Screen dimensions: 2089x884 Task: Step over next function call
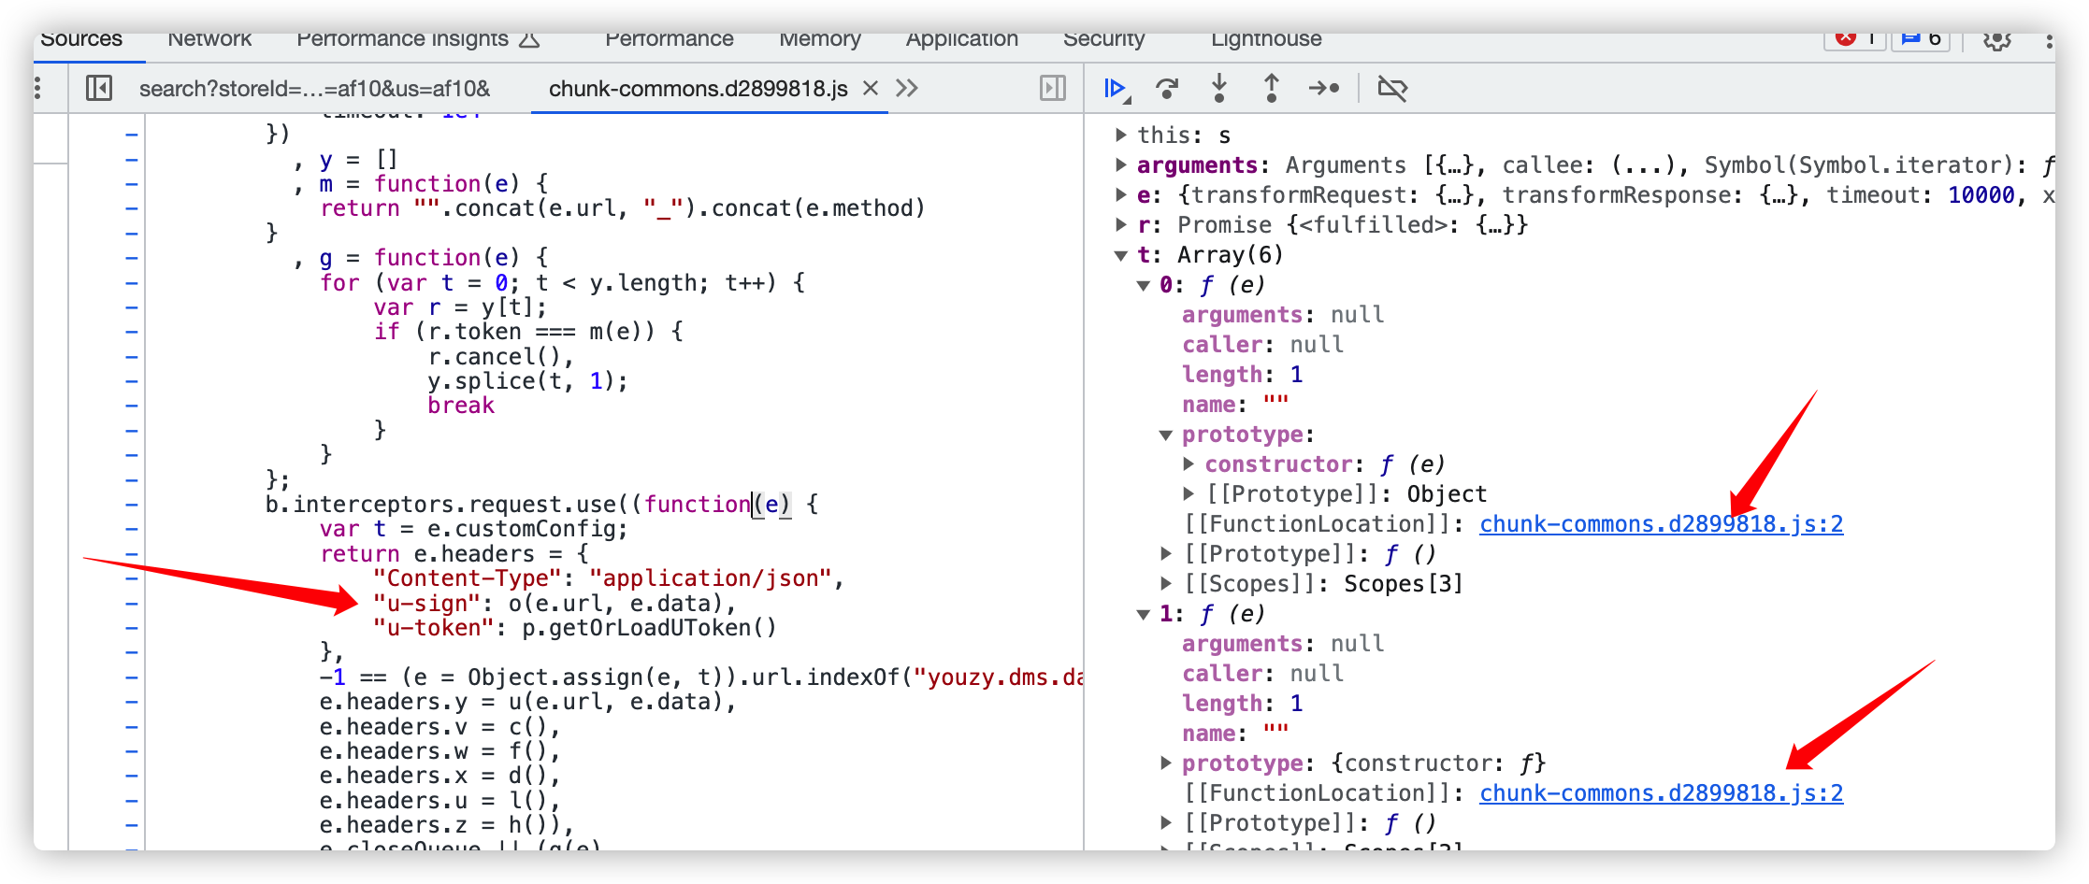[1167, 89]
